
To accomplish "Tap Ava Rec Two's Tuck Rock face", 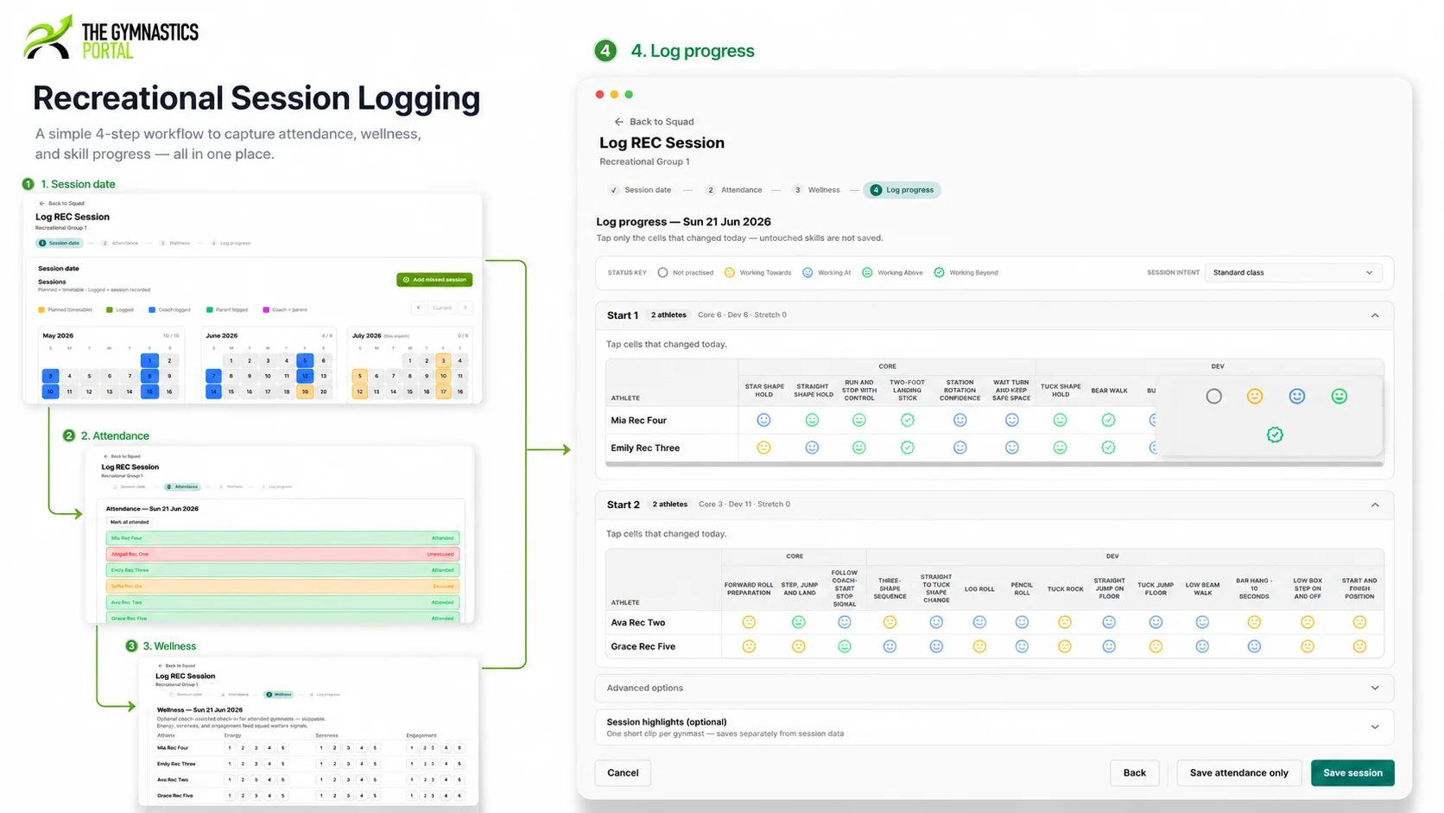I will [1065, 622].
